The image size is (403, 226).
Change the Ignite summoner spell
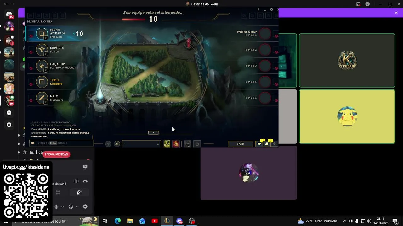176,144
